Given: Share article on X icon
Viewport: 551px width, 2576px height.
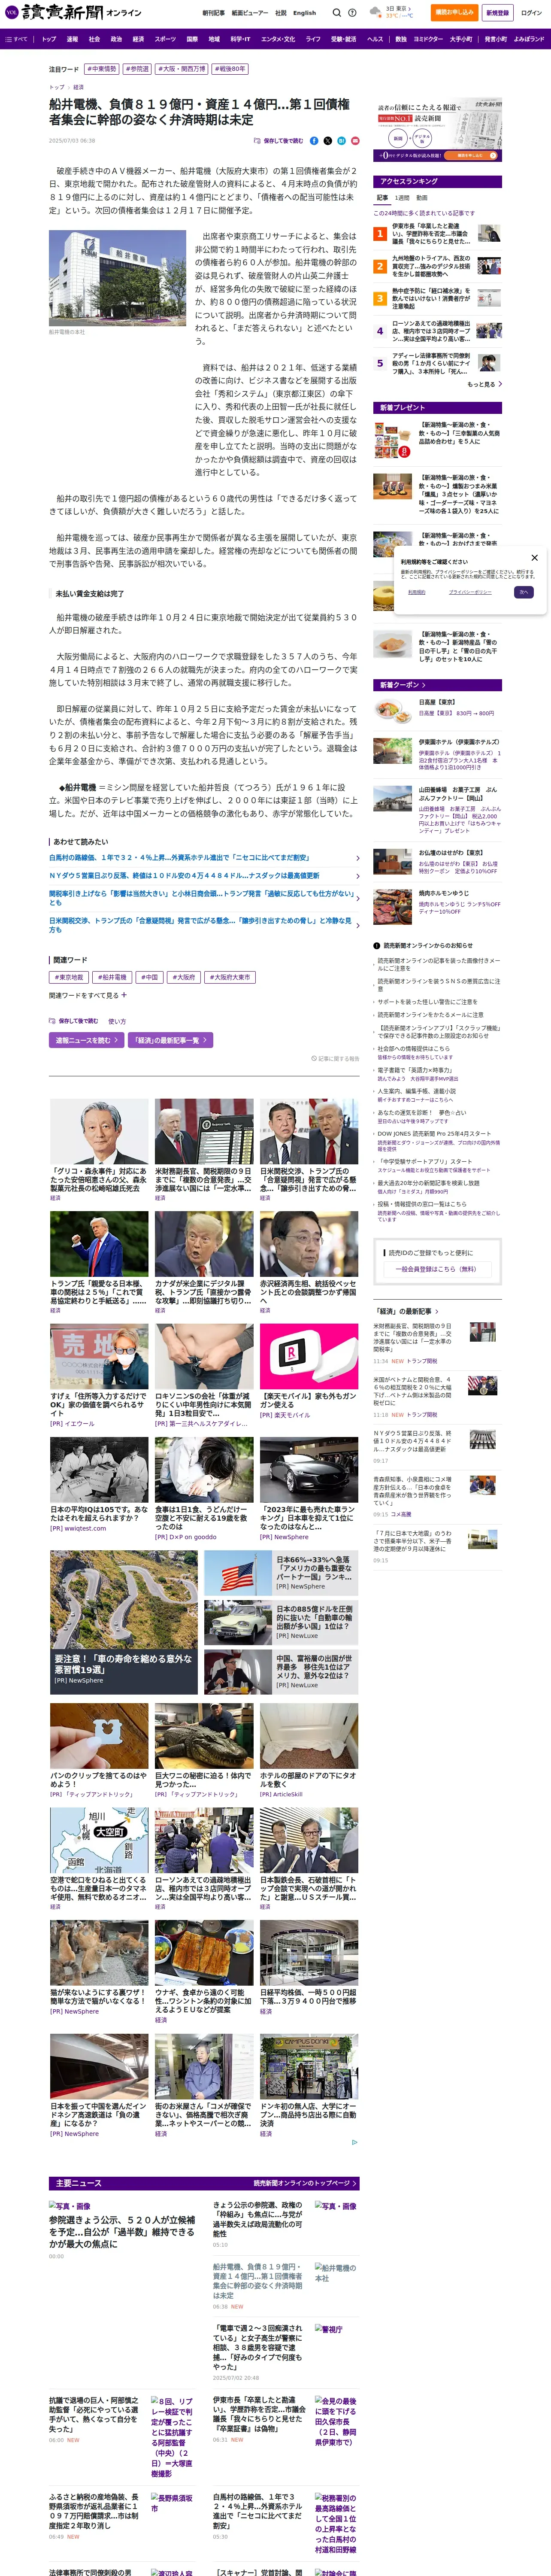Looking at the screenshot, I should (328, 141).
